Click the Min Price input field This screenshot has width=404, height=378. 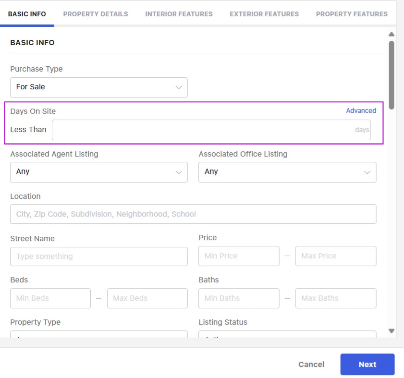[239, 256]
